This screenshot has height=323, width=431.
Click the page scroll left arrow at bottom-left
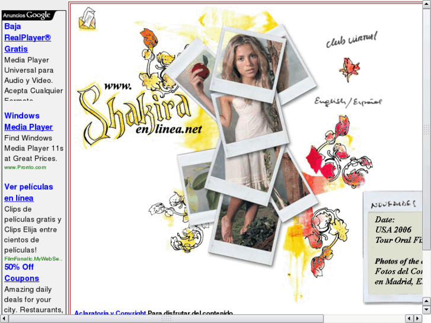[4, 319]
